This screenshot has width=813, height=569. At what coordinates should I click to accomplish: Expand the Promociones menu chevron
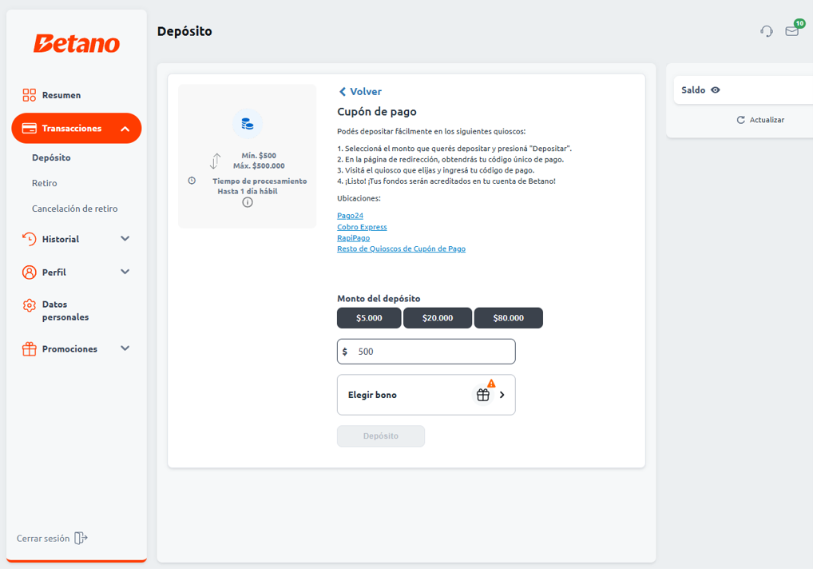click(x=125, y=348)
